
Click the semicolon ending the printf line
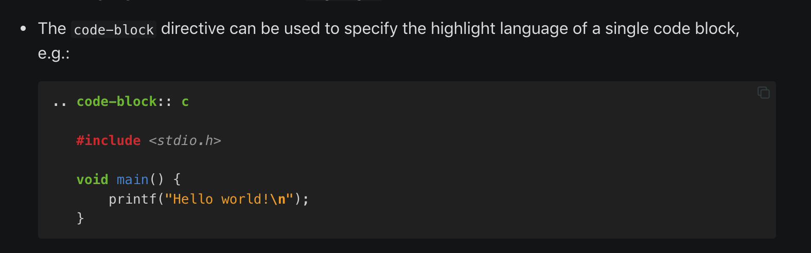(x=306, y=199)
